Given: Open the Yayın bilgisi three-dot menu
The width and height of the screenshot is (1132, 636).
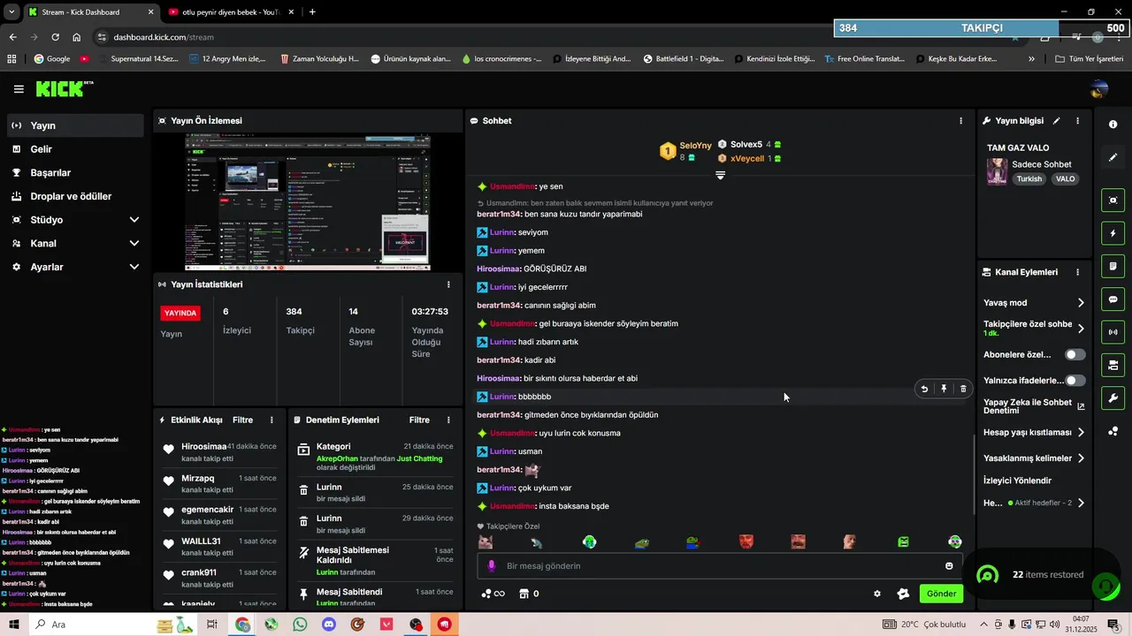Looking at the screenshot, I should [x=1077, y=121].
